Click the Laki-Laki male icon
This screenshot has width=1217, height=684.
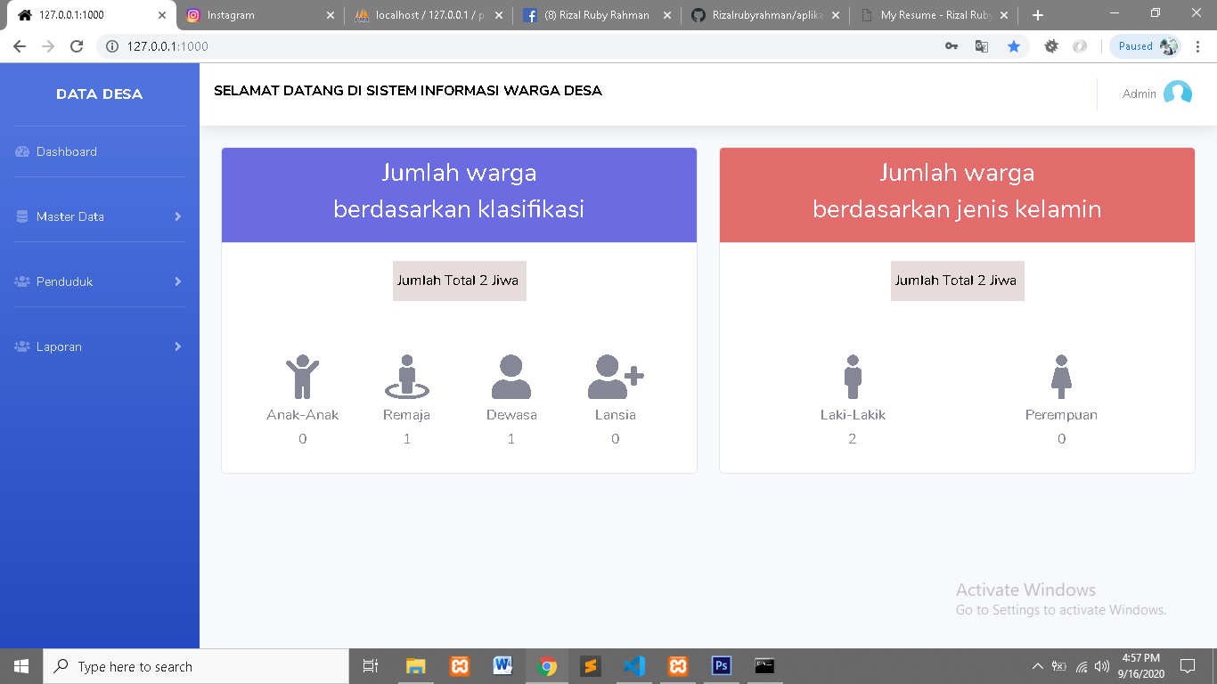click(853, 377)
